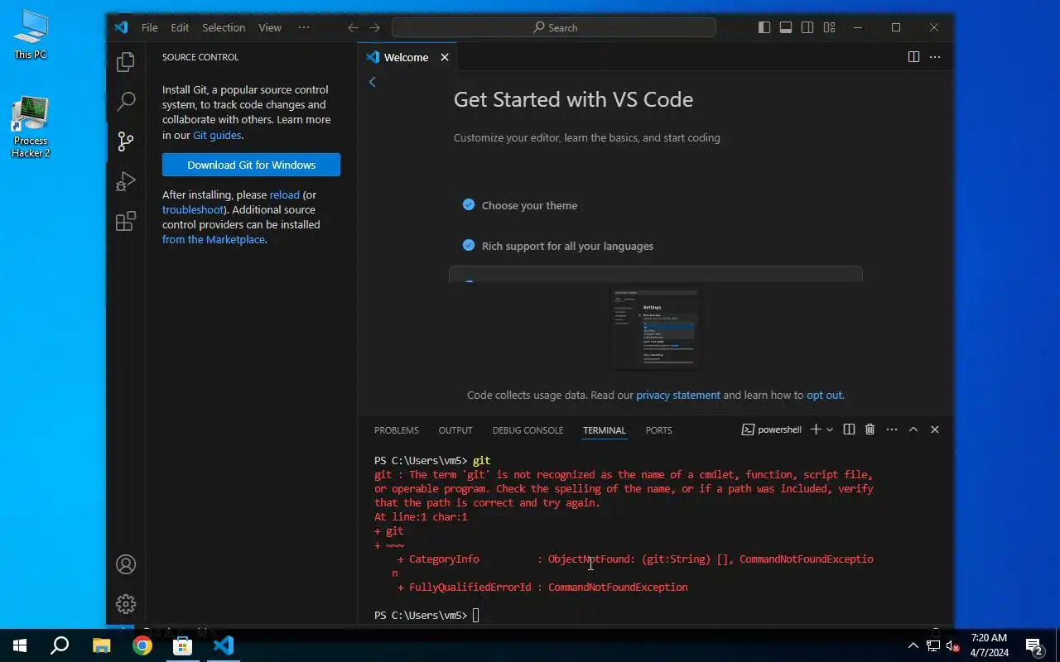Open the Edit menu

(180, 27)
